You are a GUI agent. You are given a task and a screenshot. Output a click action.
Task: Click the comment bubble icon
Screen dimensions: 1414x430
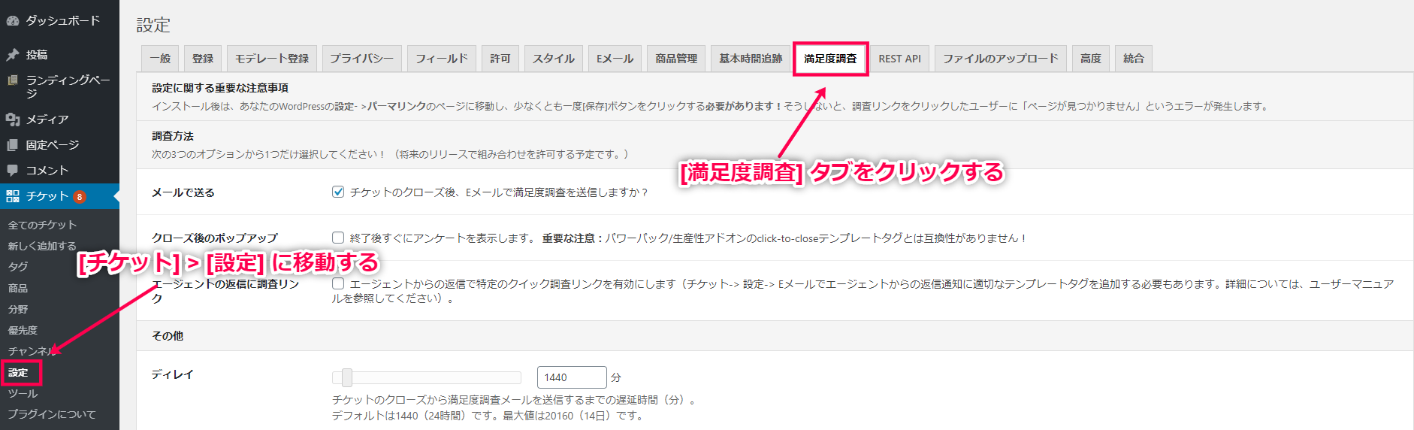point(13,171)
